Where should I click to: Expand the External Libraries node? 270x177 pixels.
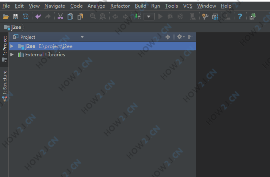pyautogui.click(x=12, y=54)
